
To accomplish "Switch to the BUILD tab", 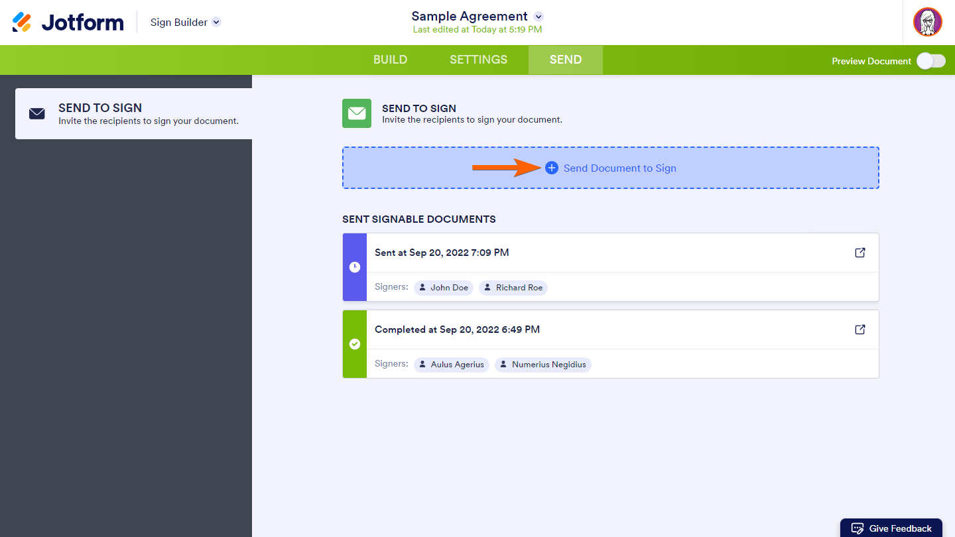I will pos(391,60).
